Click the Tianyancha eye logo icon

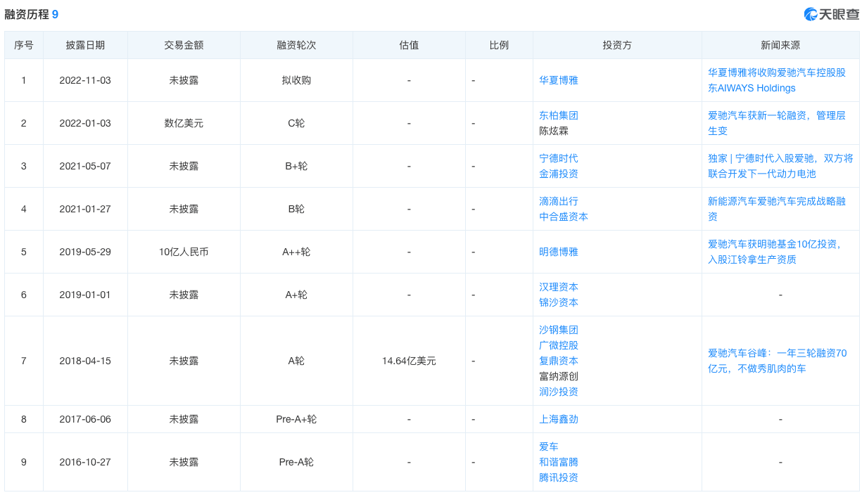pyautogui.click(x=811, y=11)
